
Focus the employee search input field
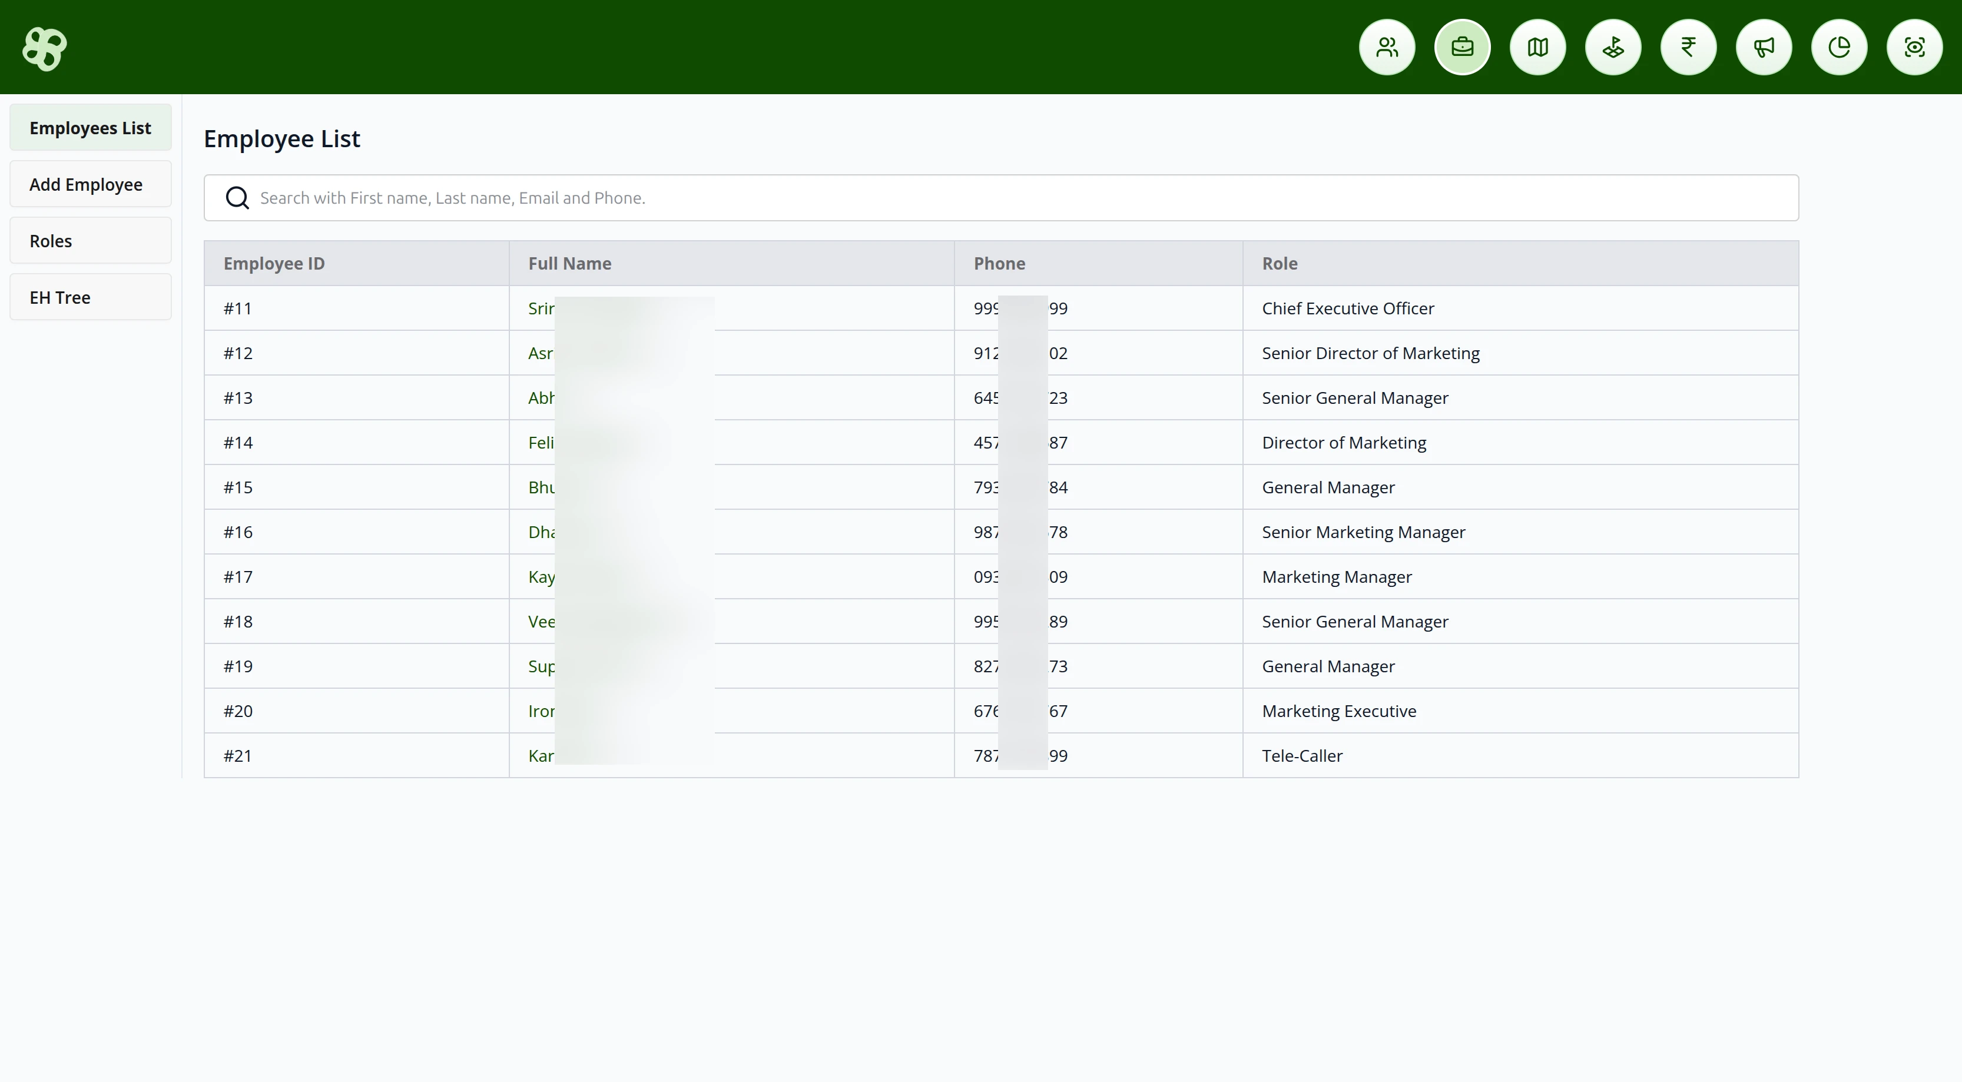pyautogui.click(x=1020, y=198)
